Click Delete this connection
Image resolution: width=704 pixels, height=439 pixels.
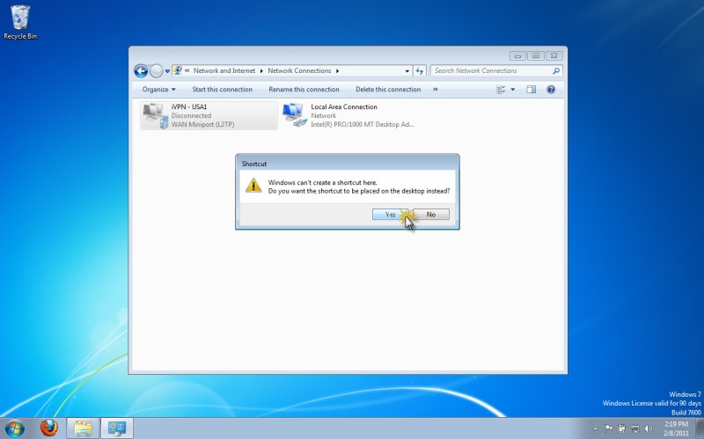pos(388,90)
